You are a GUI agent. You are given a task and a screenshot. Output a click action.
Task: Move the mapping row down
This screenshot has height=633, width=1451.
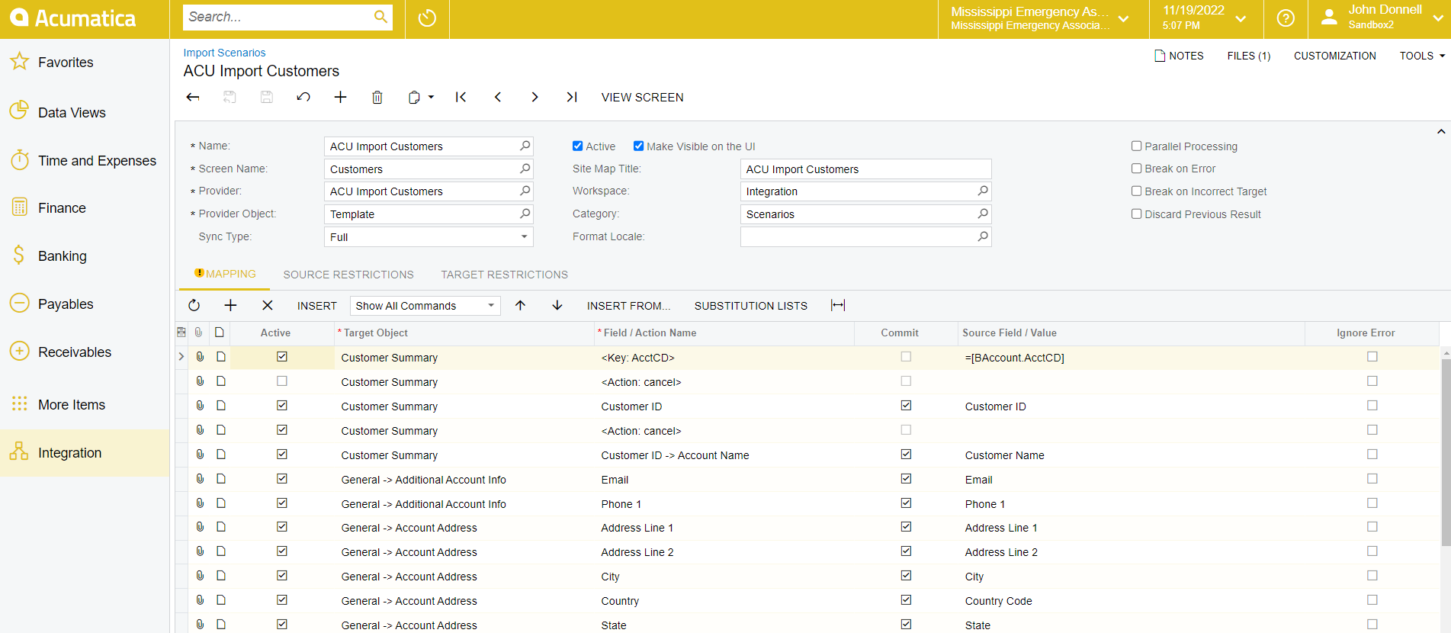tap(557, 305)
